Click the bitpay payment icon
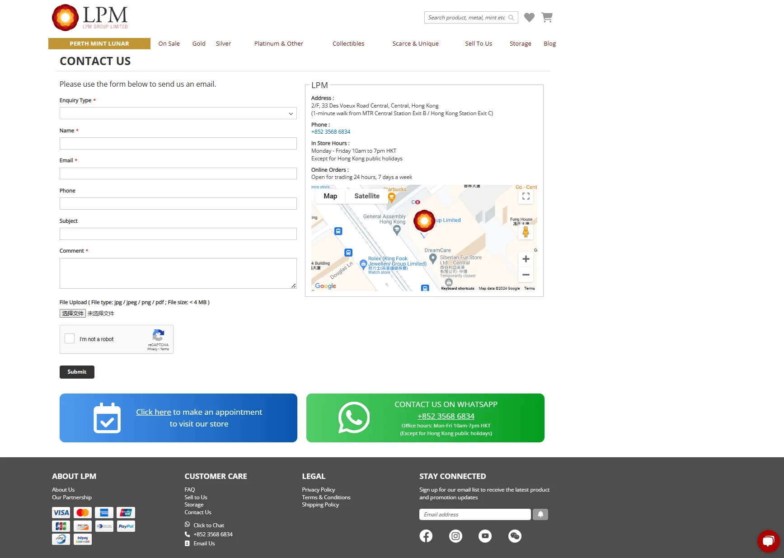Image resolution: width=784 pixels, height=558 pixels. click(x=83, y=539)
